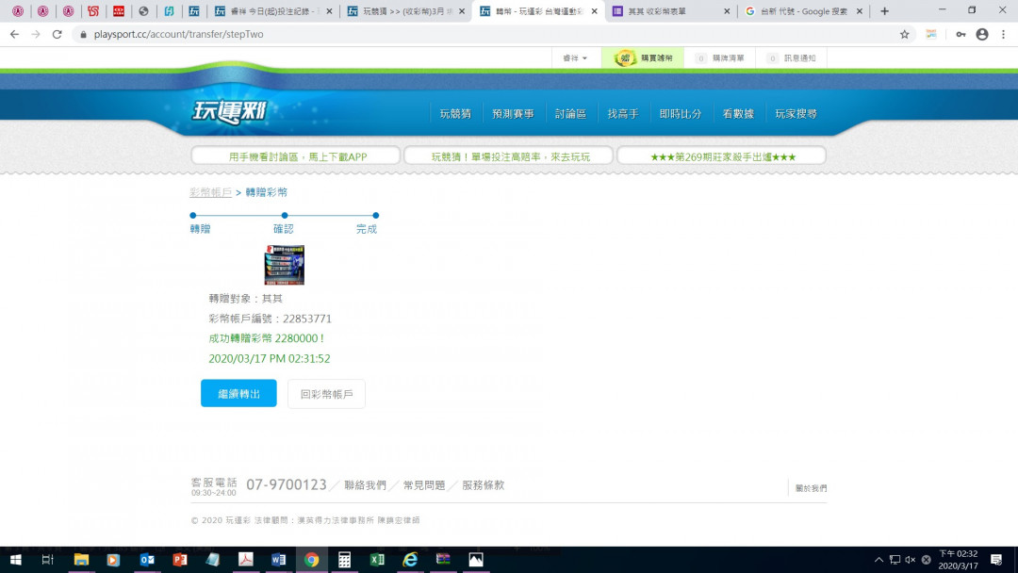Bookmark this page with the star icon
The width and height of the screenshot is (1018, 573).
coord(904,34)
